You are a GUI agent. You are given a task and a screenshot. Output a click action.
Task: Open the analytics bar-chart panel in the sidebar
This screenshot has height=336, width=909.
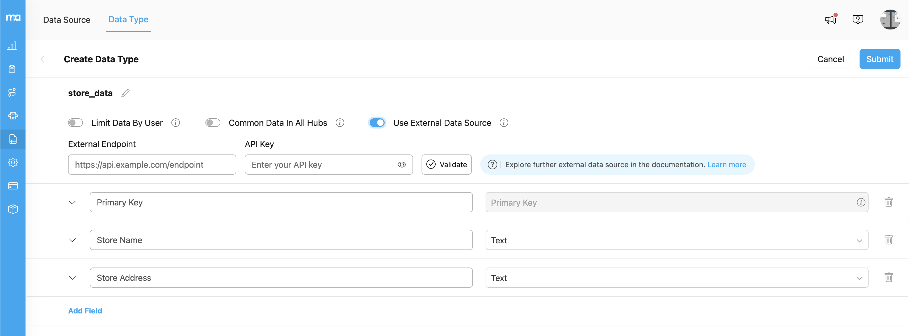[13, 46]
